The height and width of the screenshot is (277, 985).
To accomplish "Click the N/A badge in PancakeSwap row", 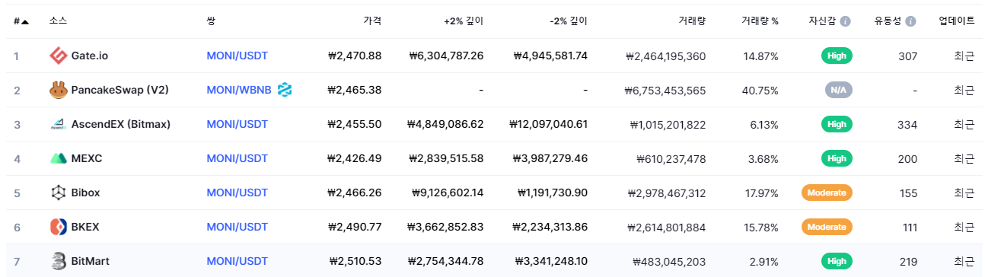I will [838, 90].
